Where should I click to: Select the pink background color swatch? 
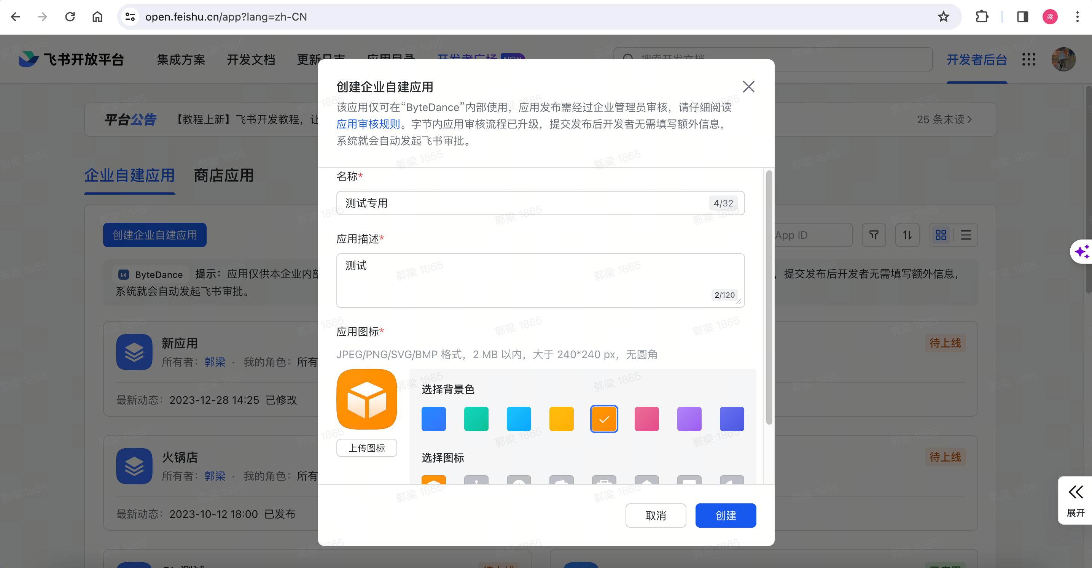(x=646, y=419)
